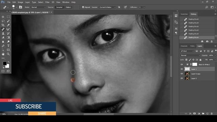Click the Lock all padlock icon
The width and height of the screenshot is (217, 122).
[x=200, y=60]
